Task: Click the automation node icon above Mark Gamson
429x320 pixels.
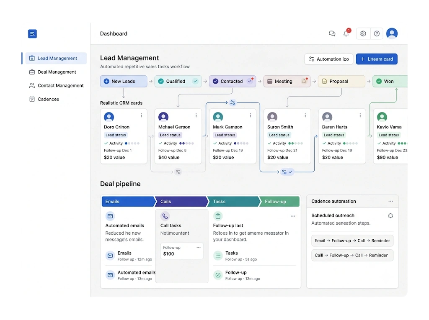Action: 233,102
